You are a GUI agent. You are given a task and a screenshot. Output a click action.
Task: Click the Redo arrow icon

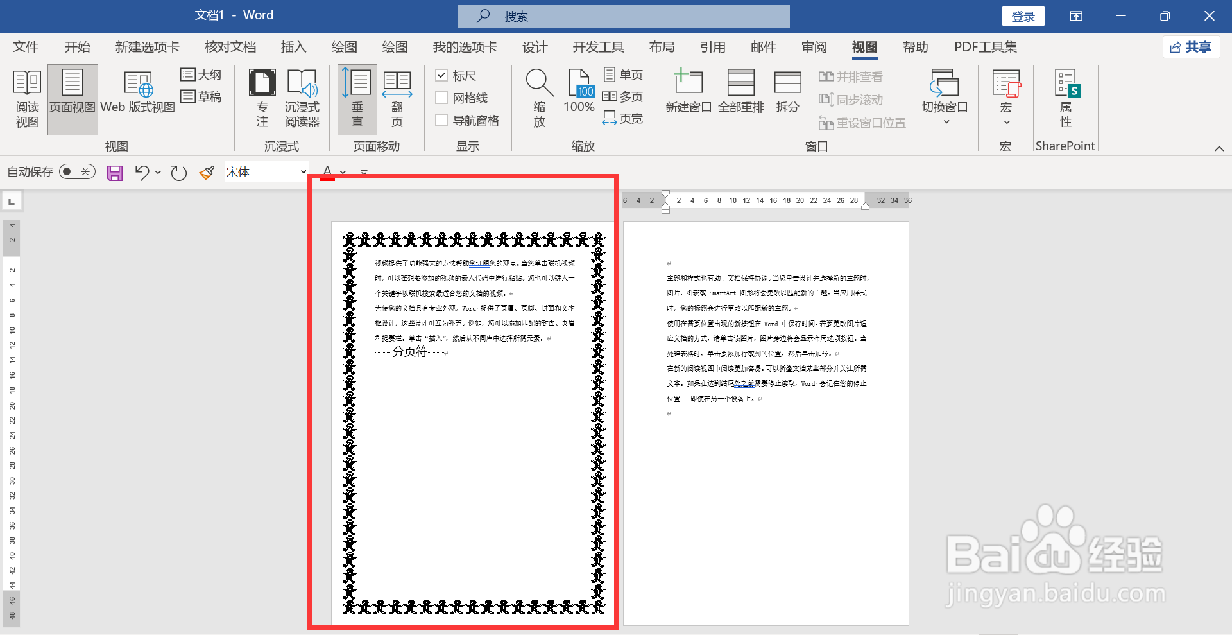[178, 173]
